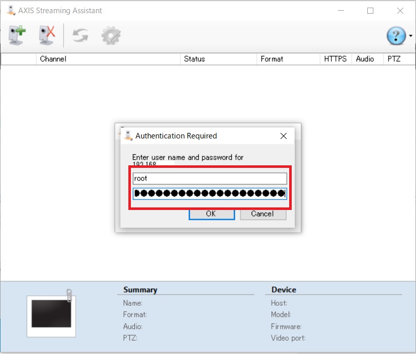Dismiss the dialog with Cancel
Viewport: 416px width, 354px height.
click(x=263, y=214)
